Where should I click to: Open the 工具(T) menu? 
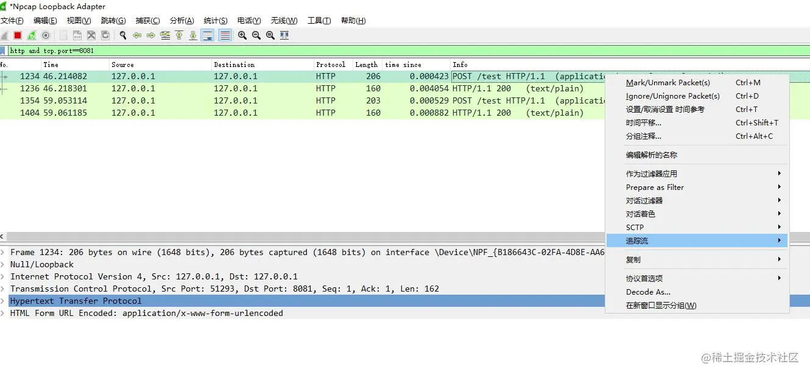tap(319, 21)
